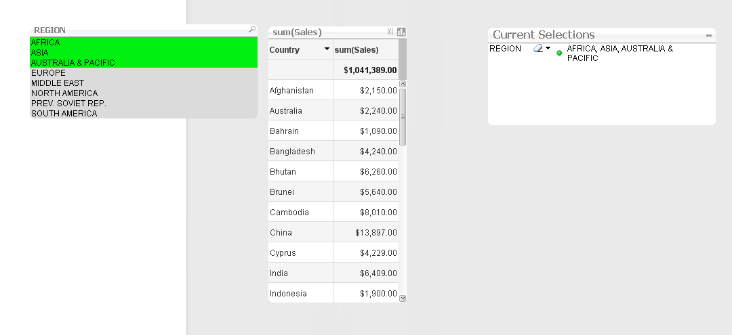Select Bahrain in Country column

point(301,131)
